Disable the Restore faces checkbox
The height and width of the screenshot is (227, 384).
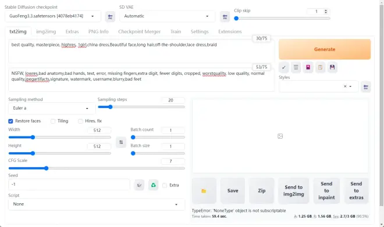[x=10, y=121]
